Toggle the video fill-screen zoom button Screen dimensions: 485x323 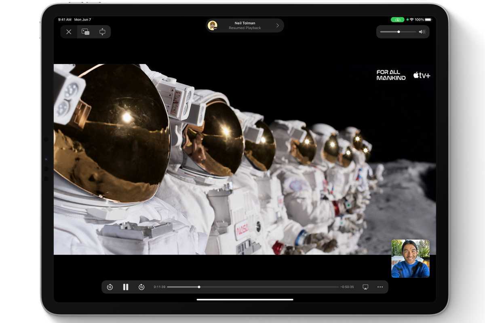coord(102,32)
